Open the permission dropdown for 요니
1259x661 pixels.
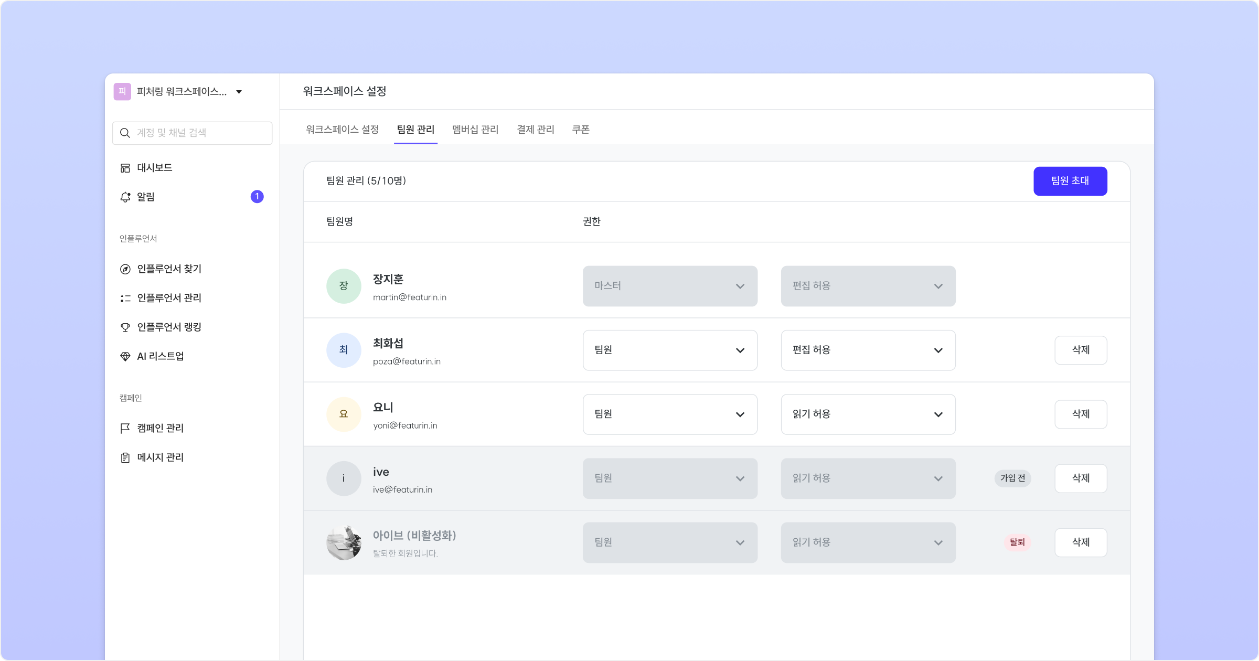click(x=868, y=414)
